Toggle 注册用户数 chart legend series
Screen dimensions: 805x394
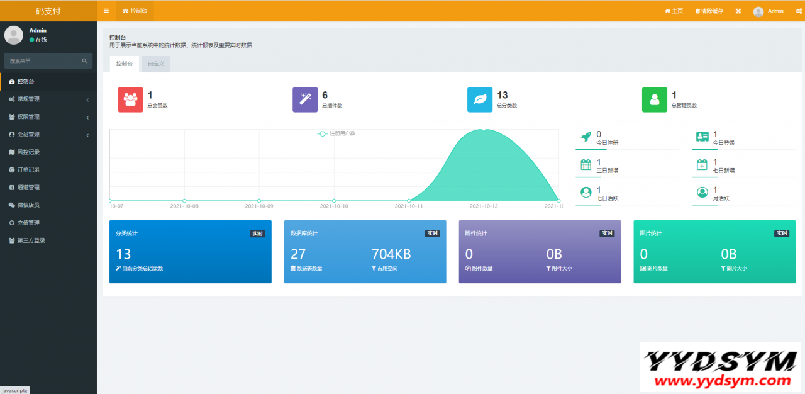[336, 133]
